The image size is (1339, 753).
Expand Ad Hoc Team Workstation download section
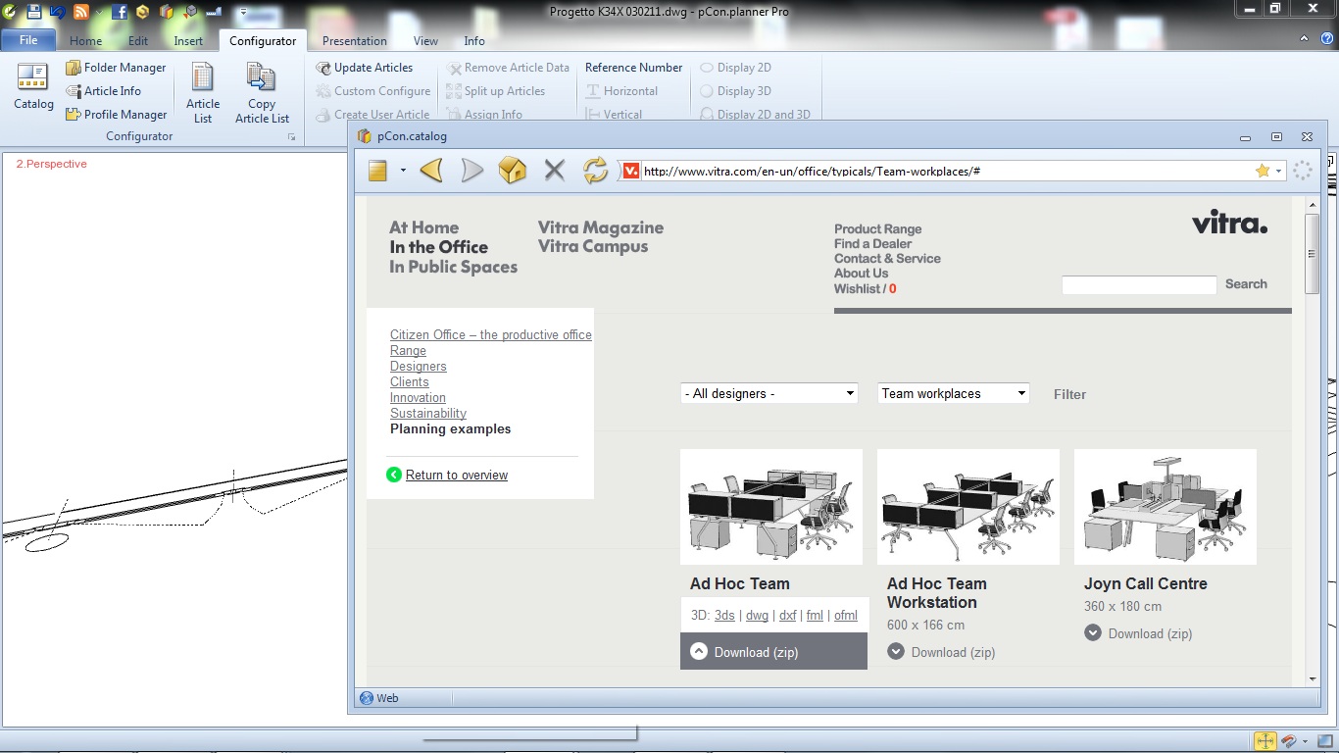point(941,652)
